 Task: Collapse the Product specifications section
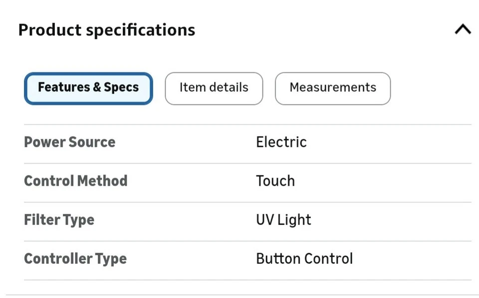click(463, 30)
